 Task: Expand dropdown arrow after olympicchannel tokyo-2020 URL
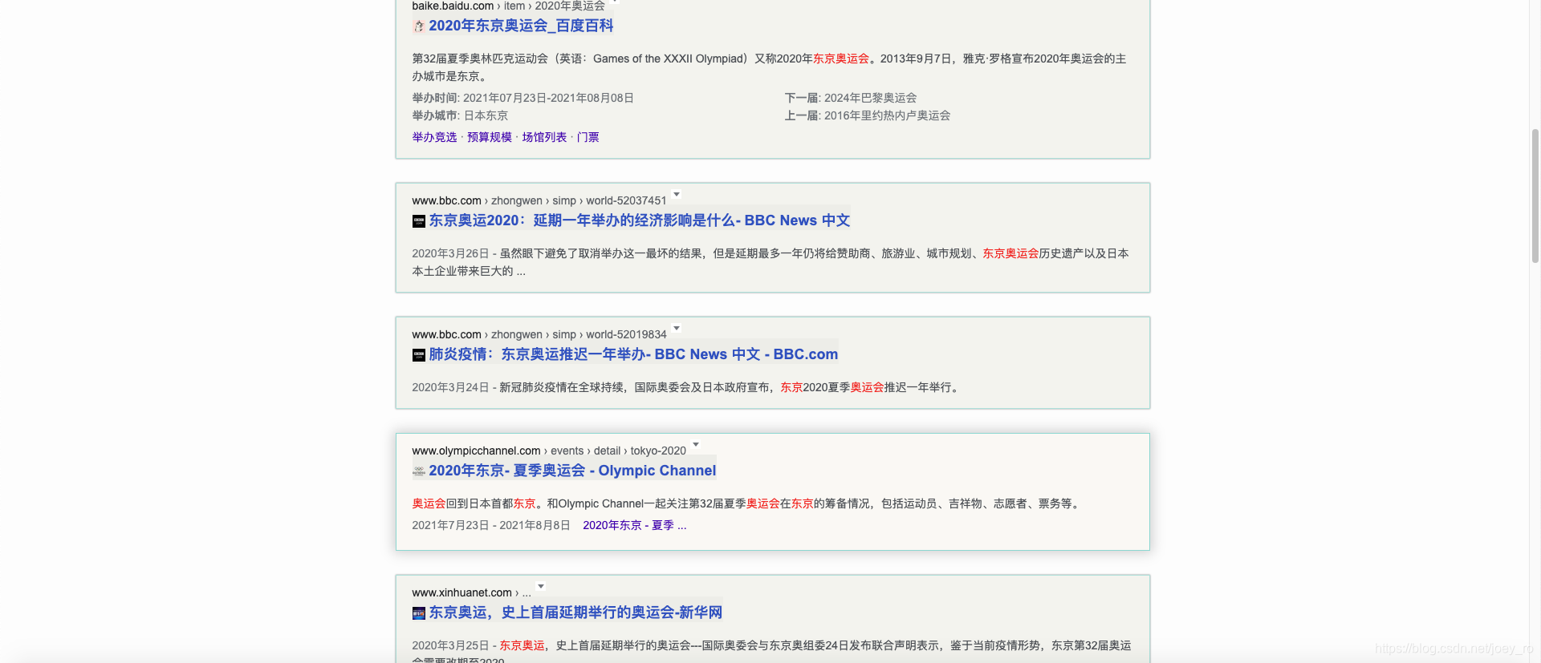tap(696, 445)
